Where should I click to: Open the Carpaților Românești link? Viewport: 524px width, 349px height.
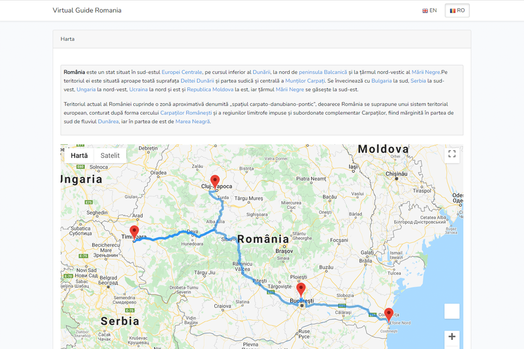(186, 113)
